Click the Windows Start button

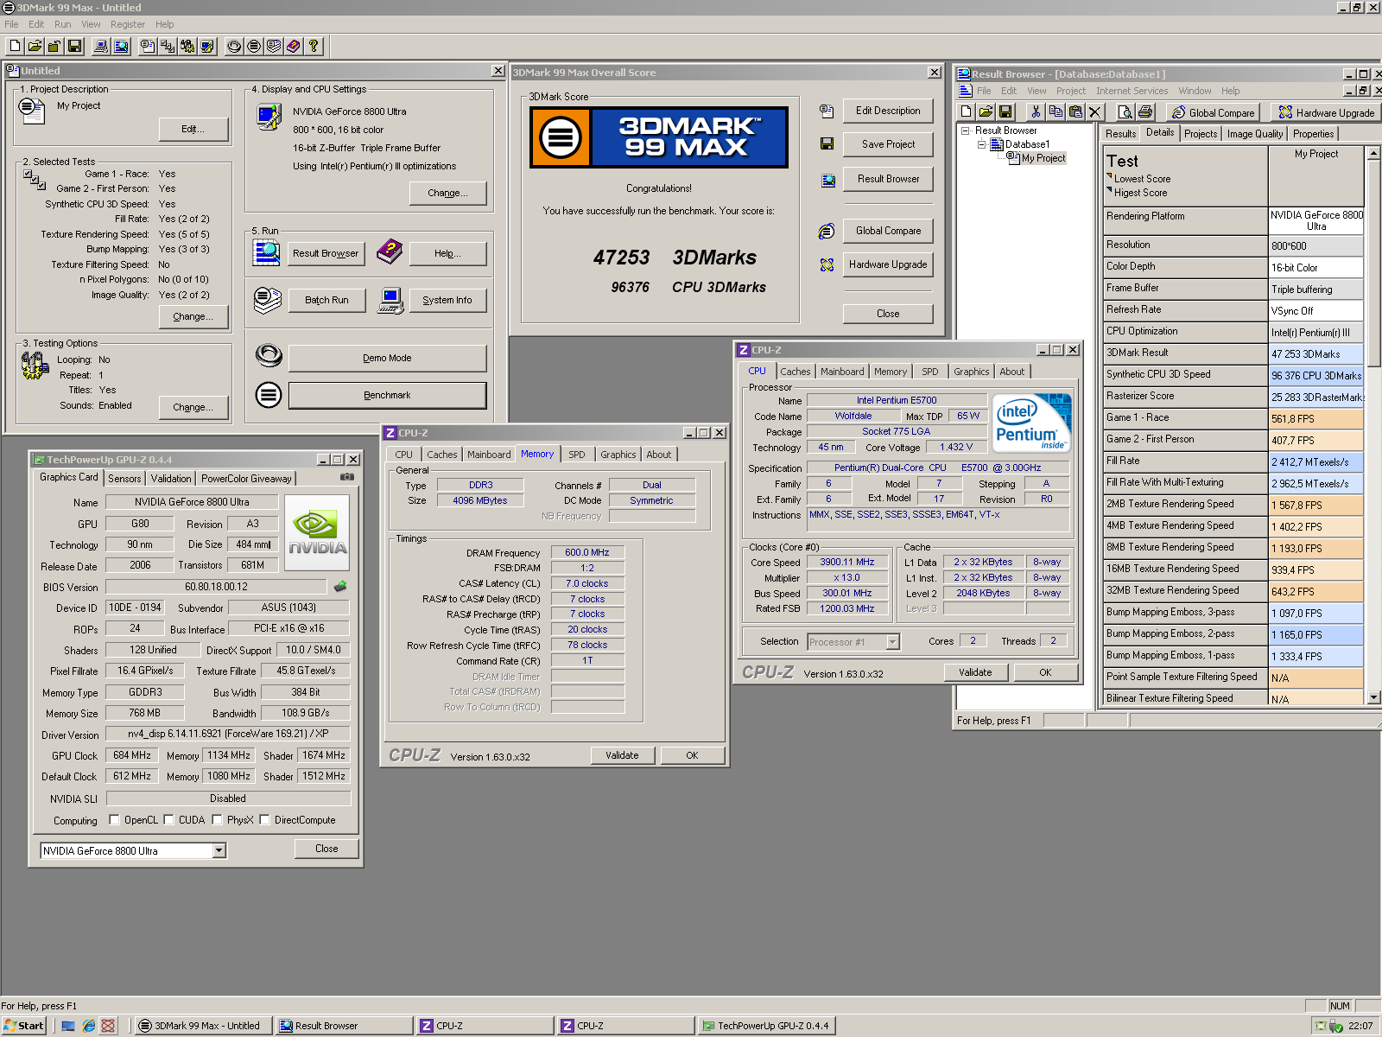click(x=24, y=1026)
